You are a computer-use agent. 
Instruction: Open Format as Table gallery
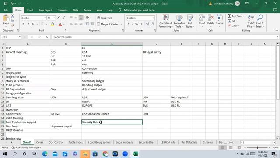(x=179, y=22)
